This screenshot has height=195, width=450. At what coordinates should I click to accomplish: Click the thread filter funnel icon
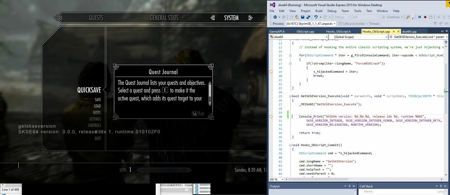click(435, 24)
